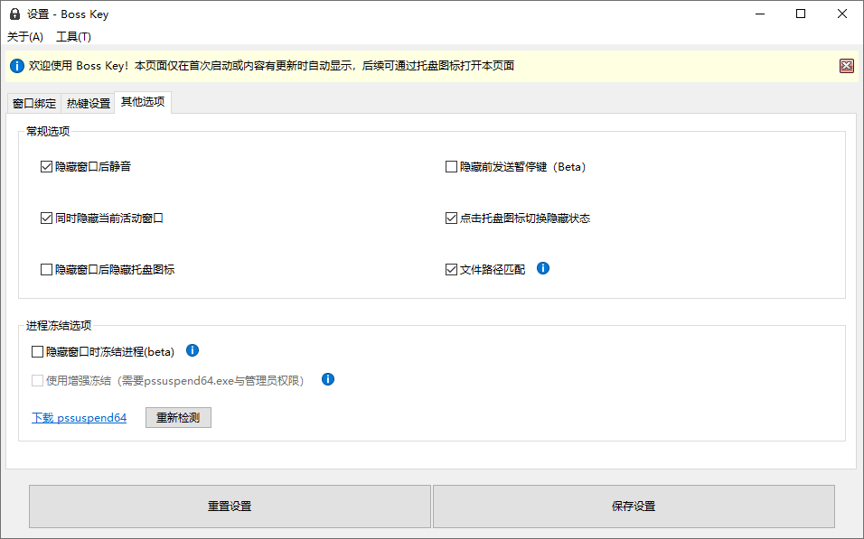The image size is (864, 539).
Task: Open the 关于(A) menu
Action: tap(25, 37)
